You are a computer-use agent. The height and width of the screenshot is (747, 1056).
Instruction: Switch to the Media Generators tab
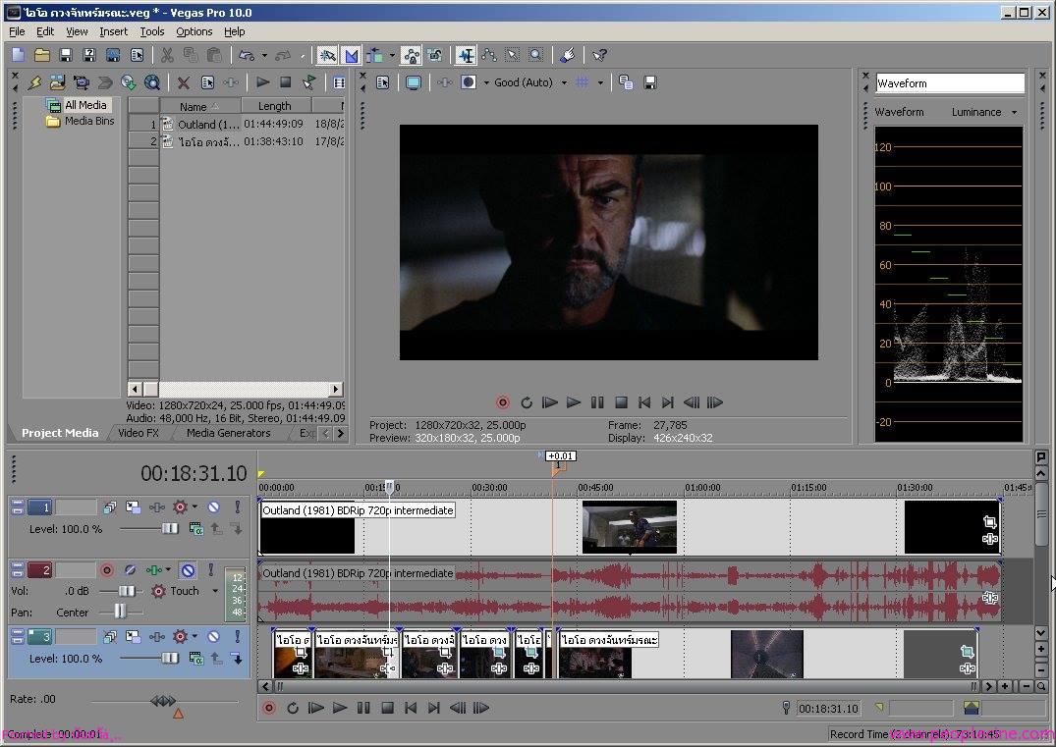point(228,433)
